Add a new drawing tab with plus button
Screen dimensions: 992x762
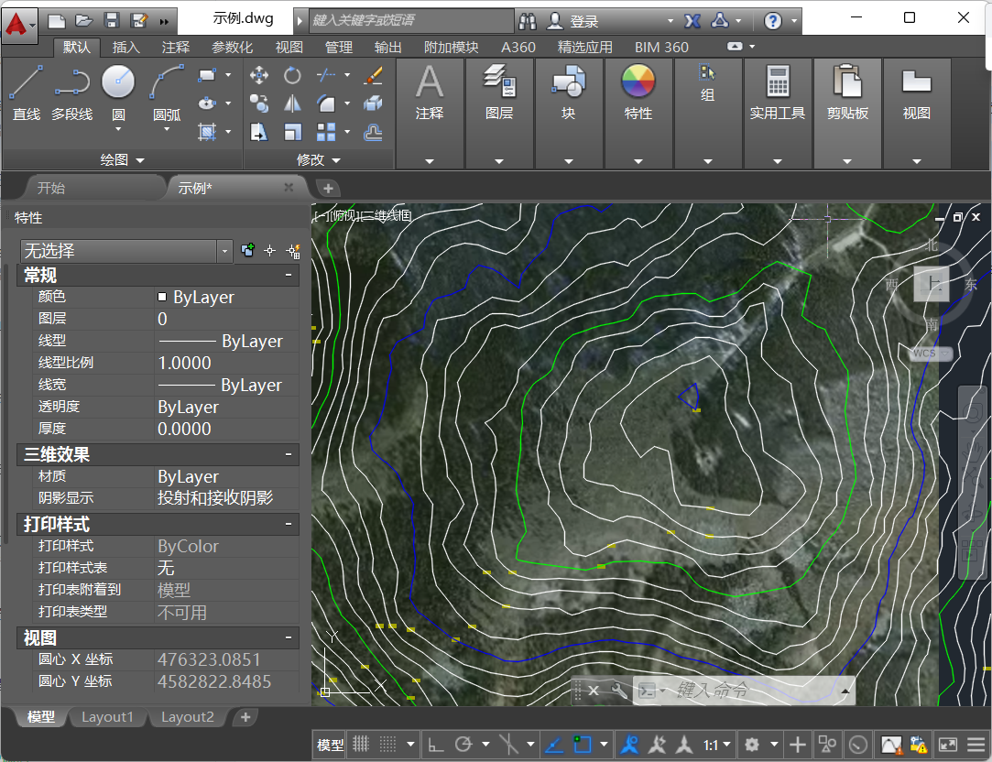pyautogui.click(x=328, y=188)
